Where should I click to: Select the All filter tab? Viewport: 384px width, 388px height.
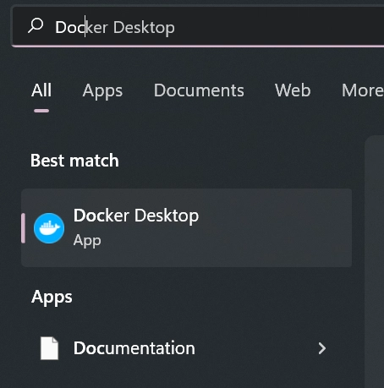click(41, 90)
